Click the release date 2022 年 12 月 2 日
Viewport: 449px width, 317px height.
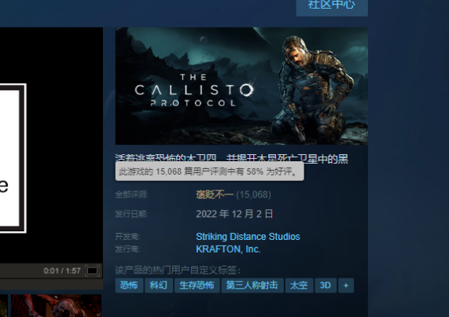click(234, 214)
